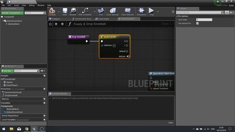Select EventGraph in Graphs list
The image size is (235, 132).
pyautogui.click(x=10, y=79)
